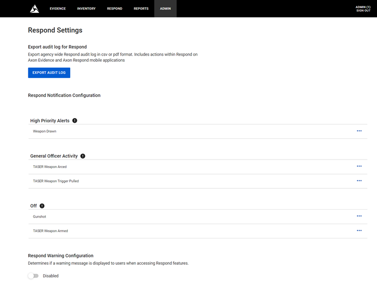Enable the Respond Warning Configuration toggle
The image size is (377, 287).
[x=33, y=276]
